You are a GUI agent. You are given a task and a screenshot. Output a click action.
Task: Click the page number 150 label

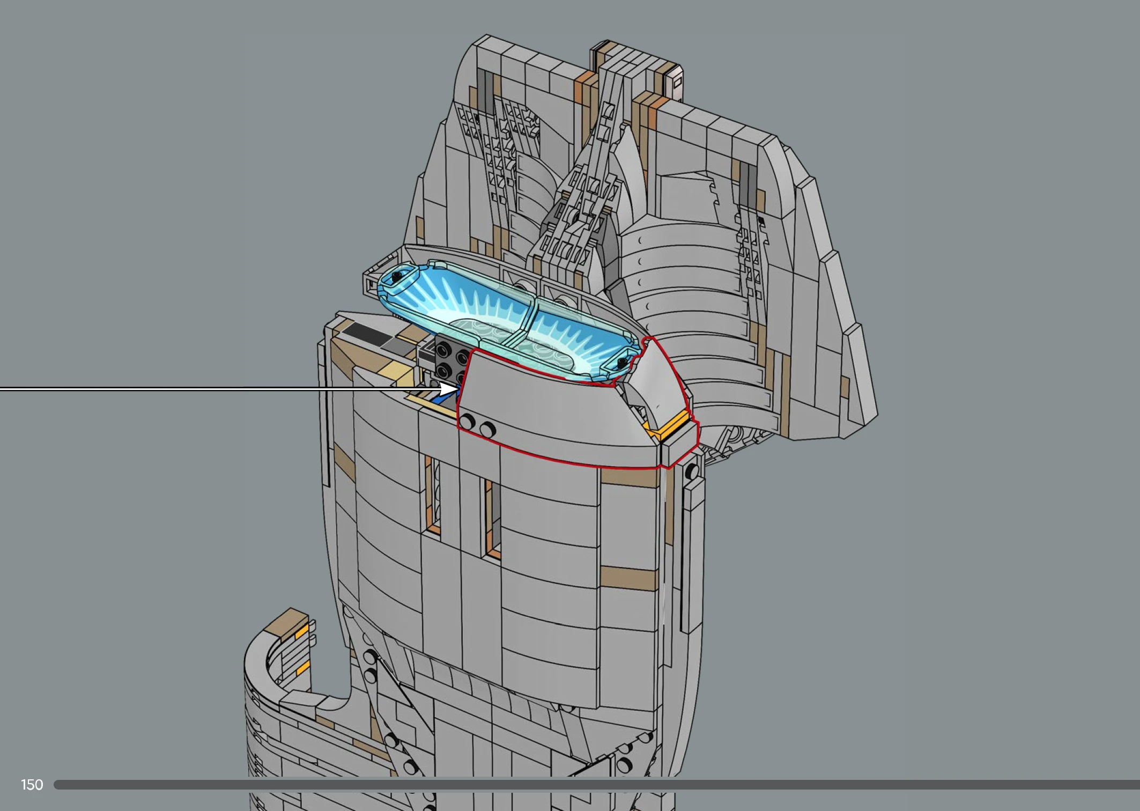point(32,785)
